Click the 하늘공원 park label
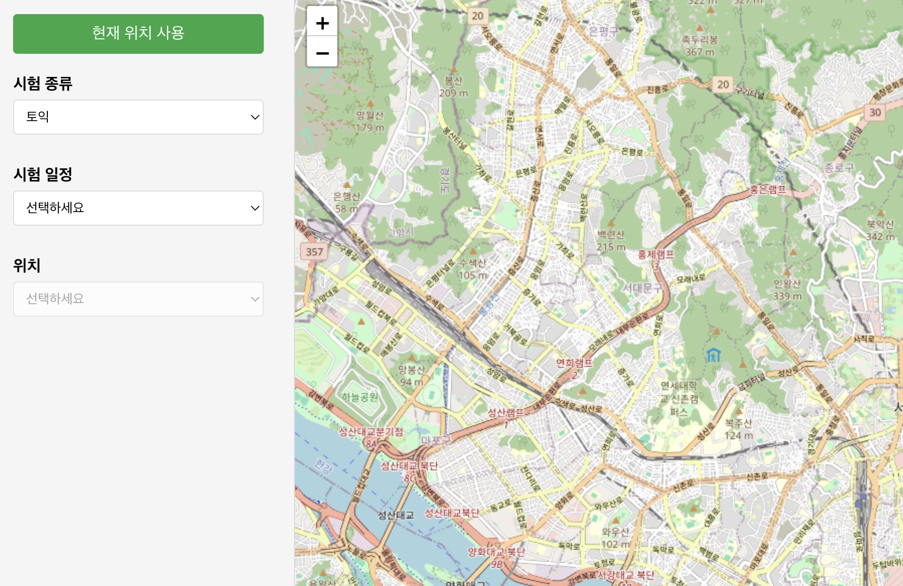The image size is (903, 586). pyautogui.click(x=360, y=397)
